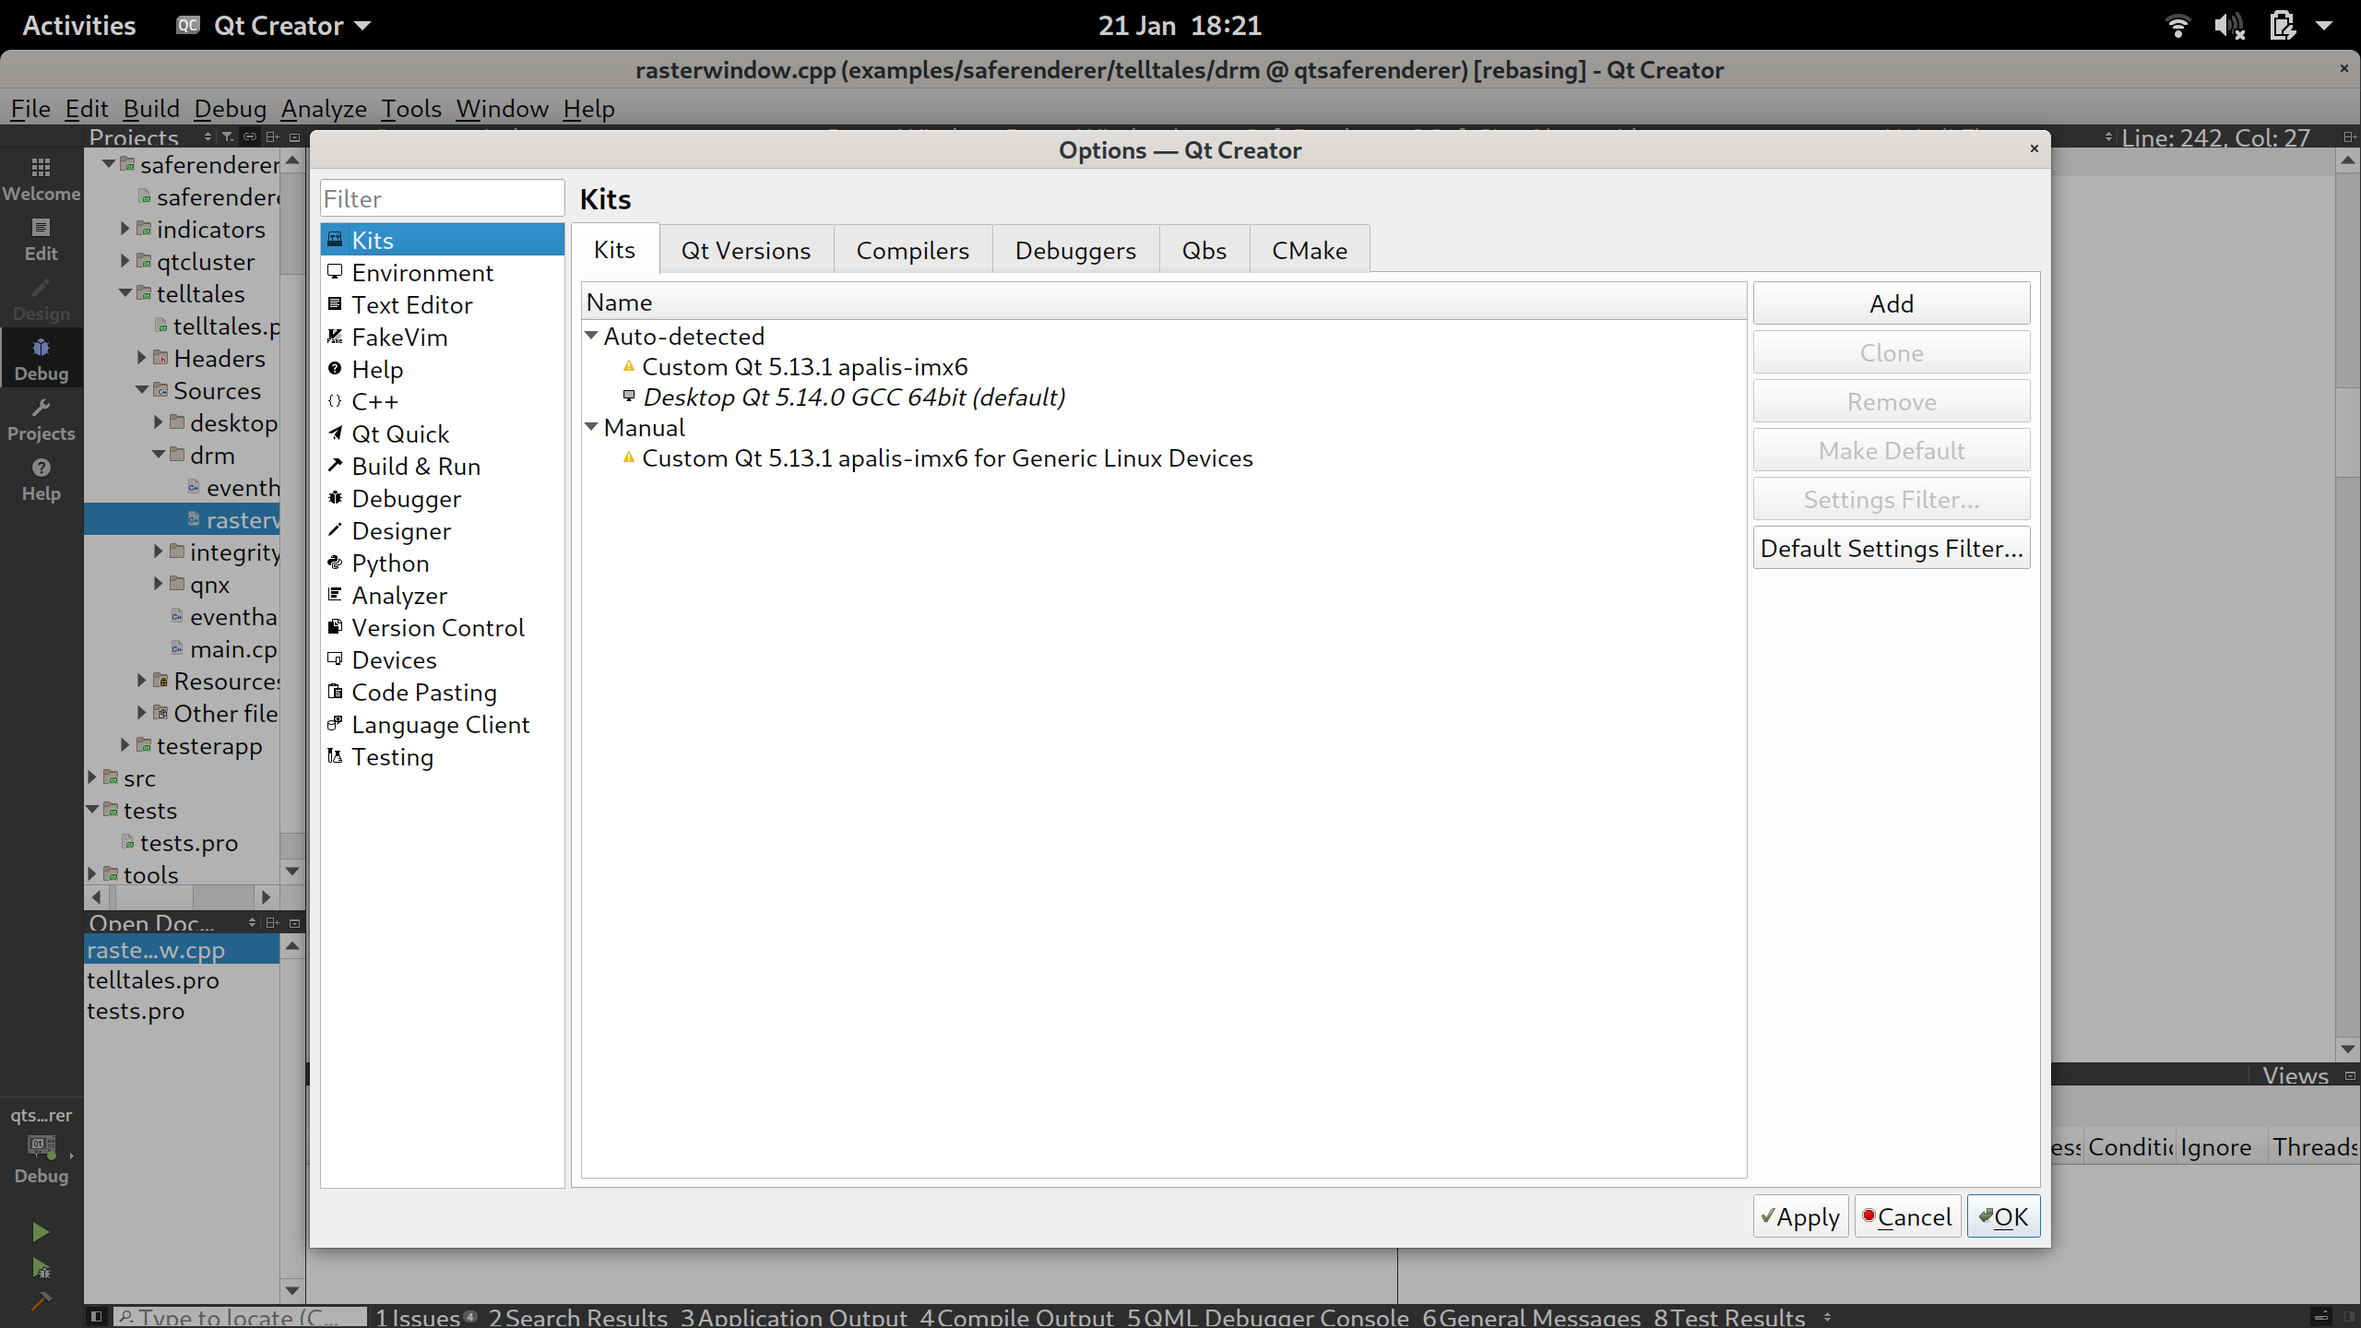Open telltales.pro in Open Documents
2361x1328 pixels.
click(x=153, y=980)
